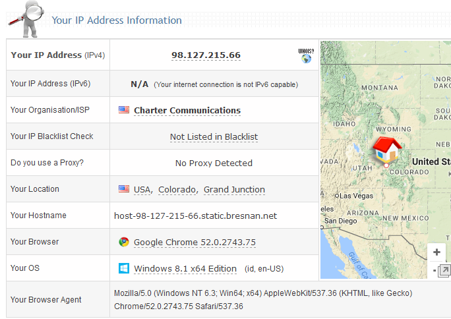The image size is (451, 319).
Task: Open Not Listed in Blacklist link
Action: [x=214, y=137]
